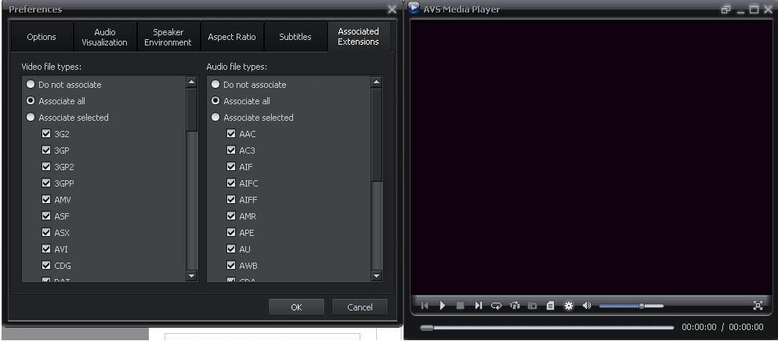Select audio "Do not associate" radio button

click(x=215, y=85)
